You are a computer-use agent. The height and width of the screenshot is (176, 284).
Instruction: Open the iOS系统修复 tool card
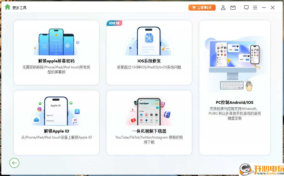point(149,53)
